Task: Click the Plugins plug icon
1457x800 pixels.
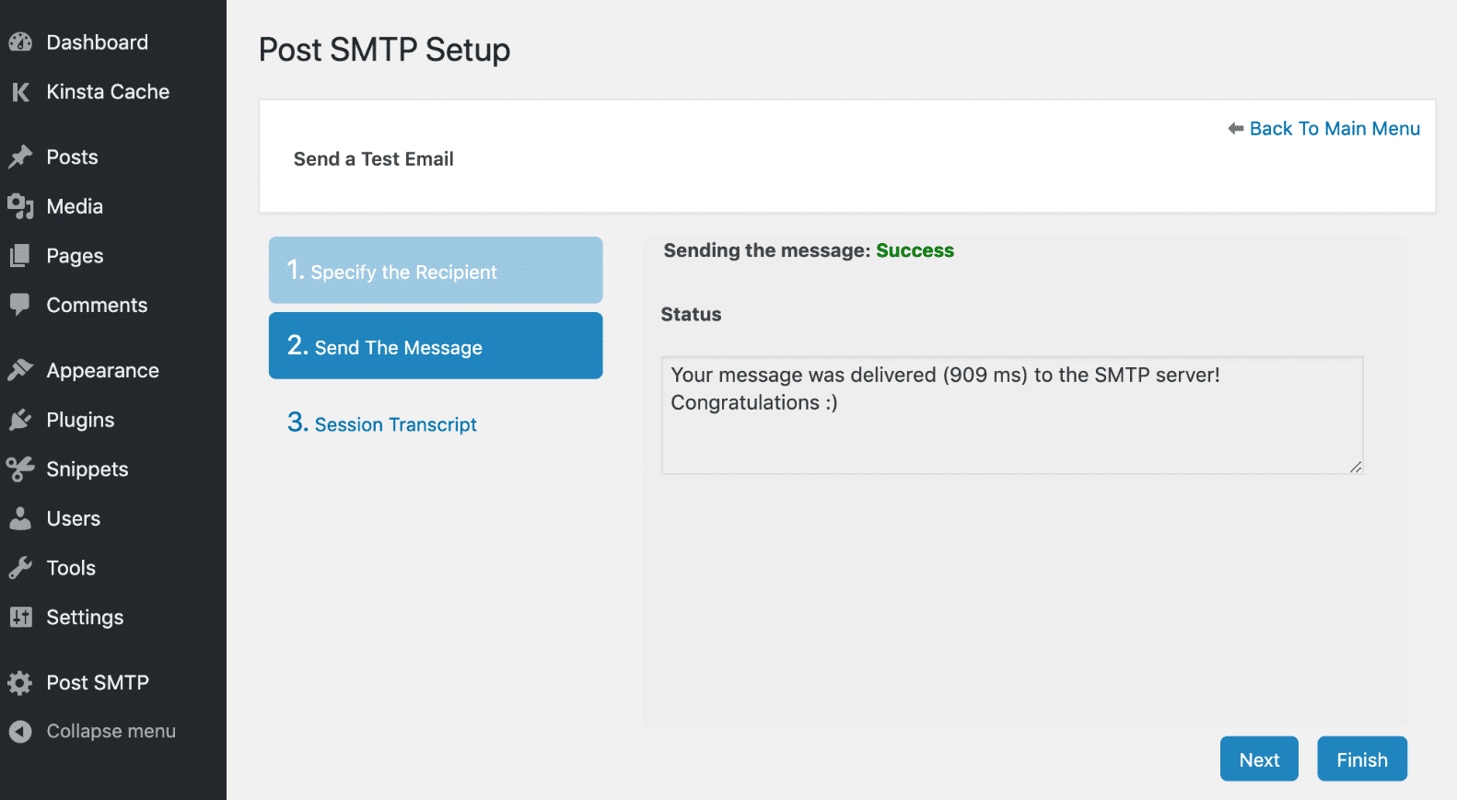Action: coord(20,420)
